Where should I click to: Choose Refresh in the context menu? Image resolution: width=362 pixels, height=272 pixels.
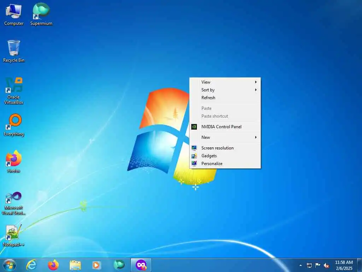point(225,98)
